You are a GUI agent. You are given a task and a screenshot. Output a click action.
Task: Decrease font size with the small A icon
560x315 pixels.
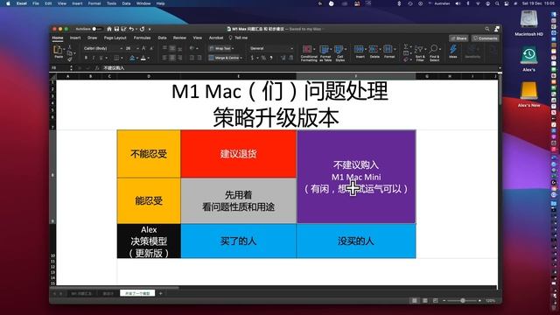150,48
